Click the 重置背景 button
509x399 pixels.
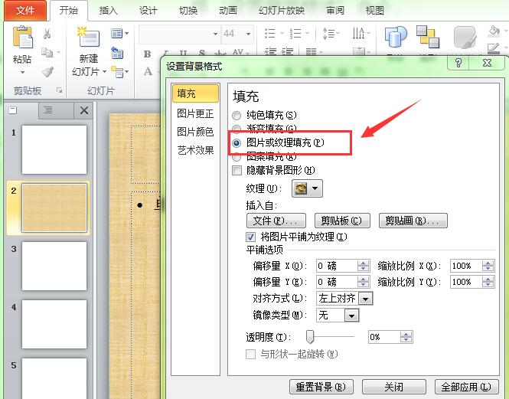[321, 387]
